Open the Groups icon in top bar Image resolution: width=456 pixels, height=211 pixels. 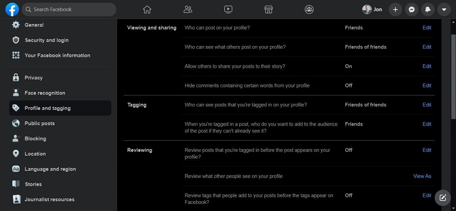pos(309,10)
